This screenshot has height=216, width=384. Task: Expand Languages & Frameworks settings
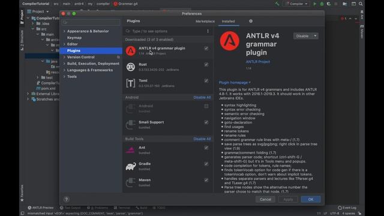[x=64, y=70]
